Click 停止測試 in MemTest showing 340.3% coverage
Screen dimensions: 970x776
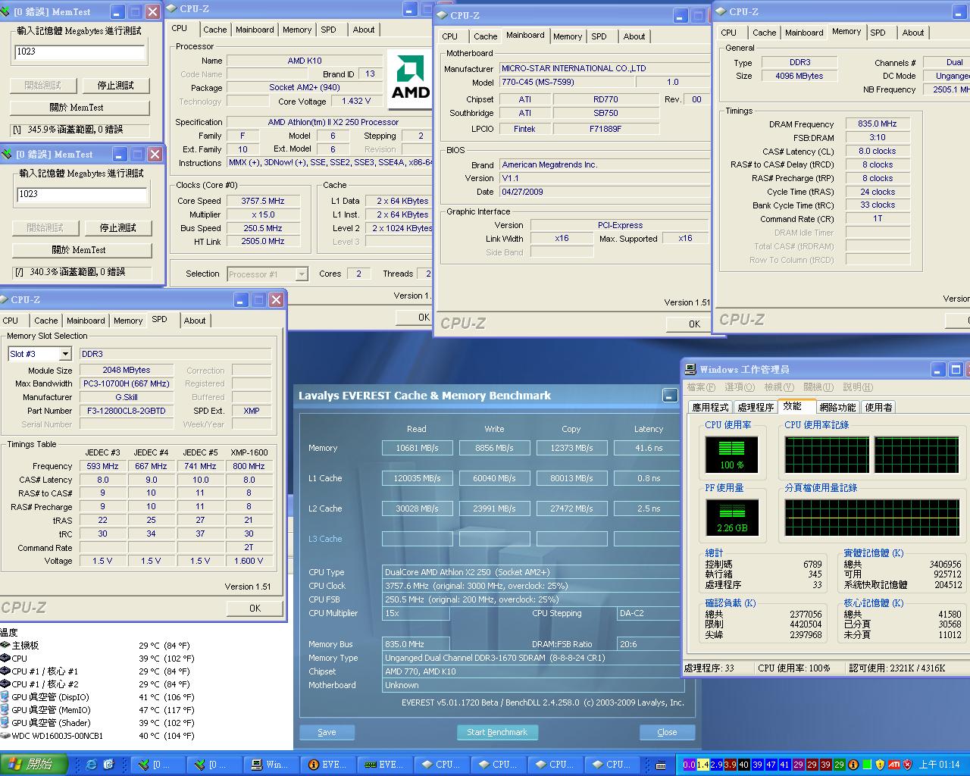(118, 227)
